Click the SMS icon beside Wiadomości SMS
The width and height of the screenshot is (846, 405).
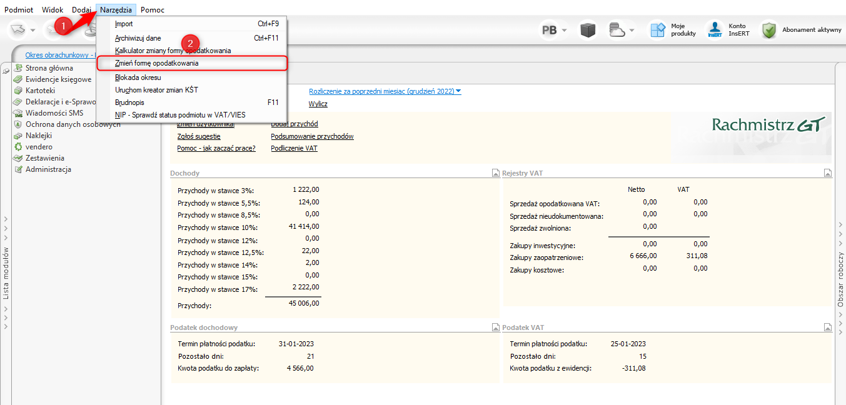19,113
